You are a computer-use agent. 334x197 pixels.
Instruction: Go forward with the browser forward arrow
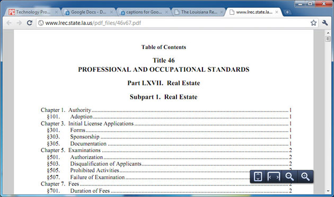(19, 23)
